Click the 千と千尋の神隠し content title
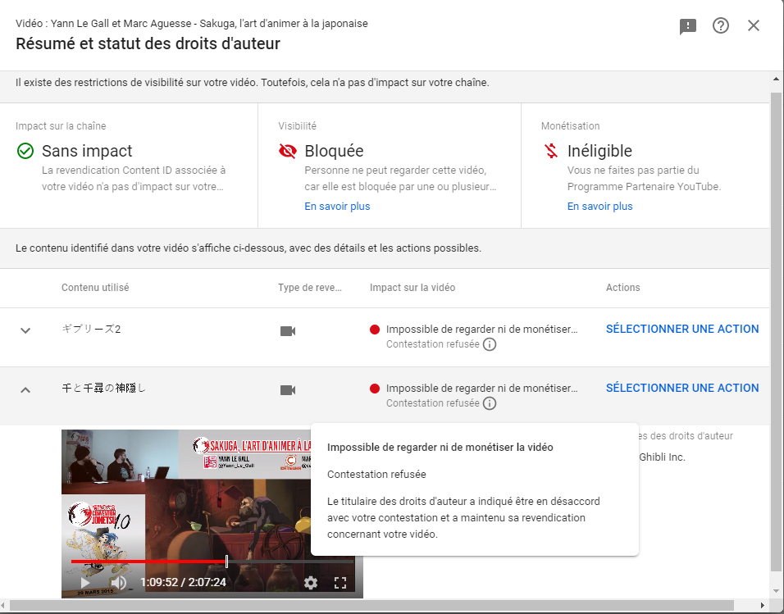 pos(103,388)
